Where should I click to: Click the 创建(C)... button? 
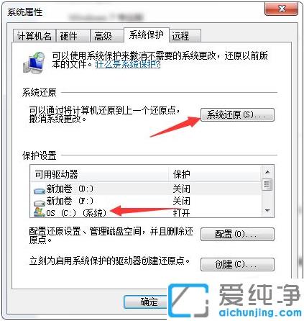coord(237,264)
